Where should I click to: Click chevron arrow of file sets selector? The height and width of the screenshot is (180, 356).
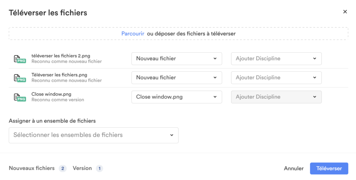[x=172, y=135]
